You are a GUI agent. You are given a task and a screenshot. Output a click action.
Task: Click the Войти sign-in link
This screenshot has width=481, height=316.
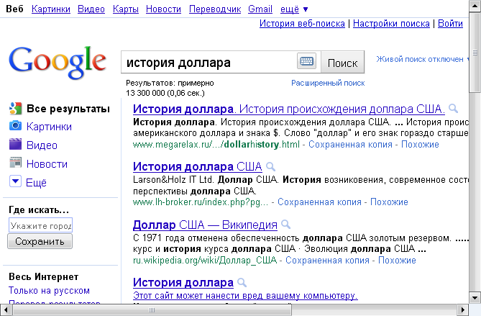[x=450, y=23]
